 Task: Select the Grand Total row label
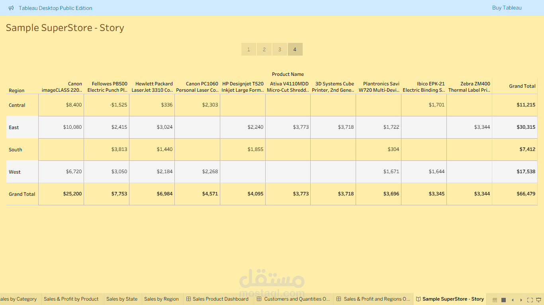22,194
